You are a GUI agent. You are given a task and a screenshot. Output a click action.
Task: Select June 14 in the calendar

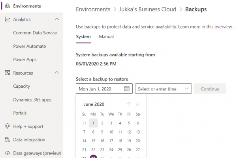pos(84,141)
